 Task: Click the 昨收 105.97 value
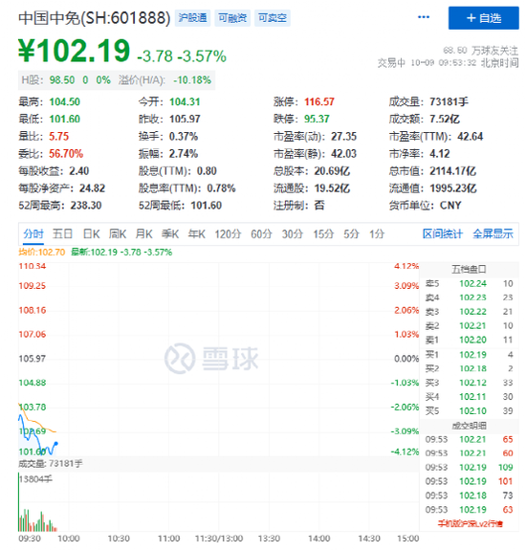(185, 119)
